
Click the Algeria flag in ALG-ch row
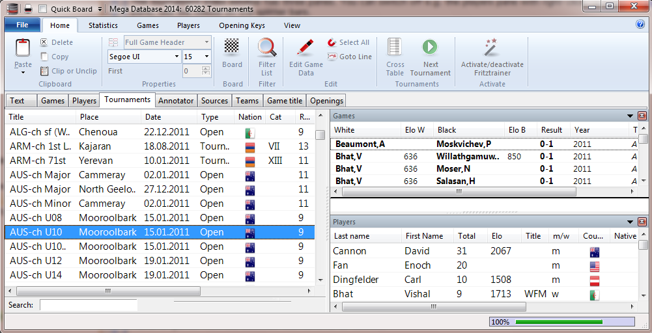250,133
